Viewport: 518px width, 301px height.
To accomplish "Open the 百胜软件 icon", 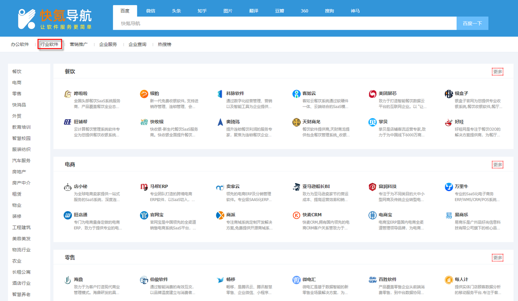I will tap(373, 280).
